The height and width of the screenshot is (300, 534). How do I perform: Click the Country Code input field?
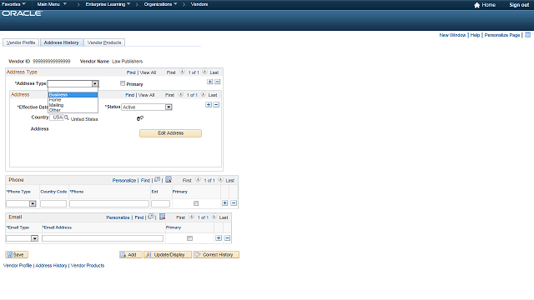coord(53,203)
